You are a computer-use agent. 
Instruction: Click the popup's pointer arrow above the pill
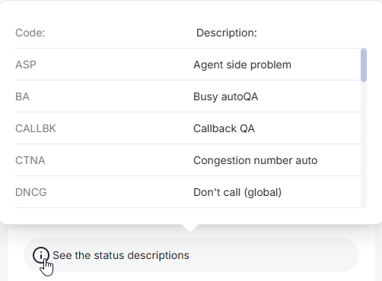coord(189,228)
